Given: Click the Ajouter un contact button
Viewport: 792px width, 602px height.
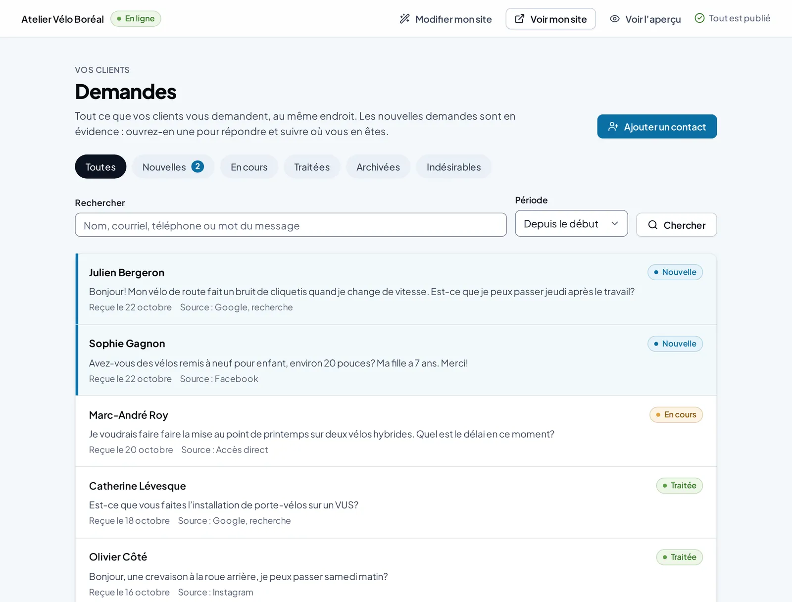Looking at the screenshot, I should (x=657, y=127).
